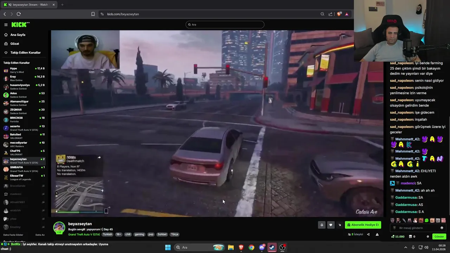Open Takip Edilen Kanallar page
This screenshot has width=450, height=253.
(25, 52)
